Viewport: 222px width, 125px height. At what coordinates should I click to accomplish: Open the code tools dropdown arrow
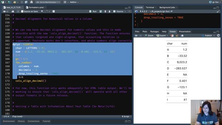click(49, 11)
